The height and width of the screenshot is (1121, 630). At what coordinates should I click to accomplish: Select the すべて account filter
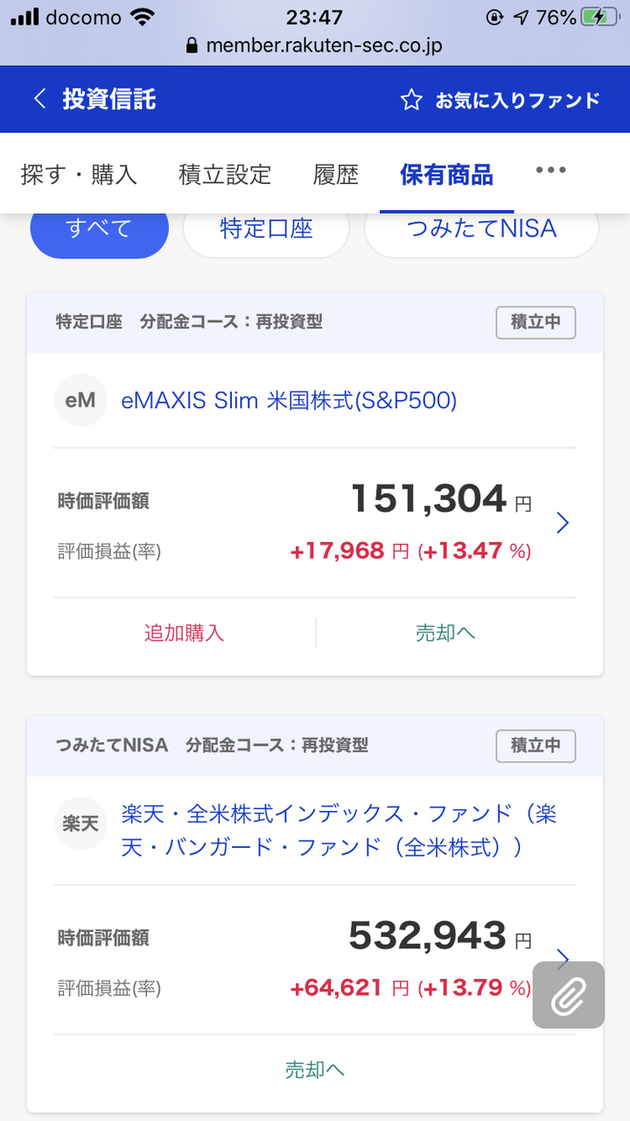[x=99, y=229]
